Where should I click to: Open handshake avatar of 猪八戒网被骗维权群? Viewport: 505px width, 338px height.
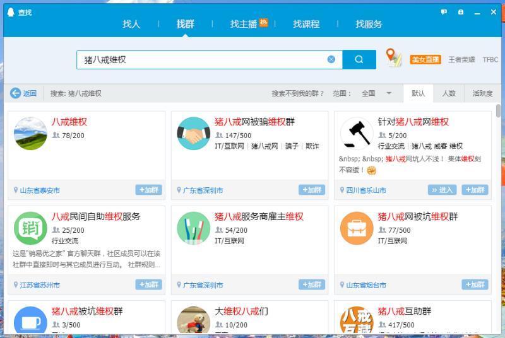(x=194, y=134)
